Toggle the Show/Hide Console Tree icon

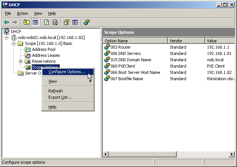click(35, 23)
